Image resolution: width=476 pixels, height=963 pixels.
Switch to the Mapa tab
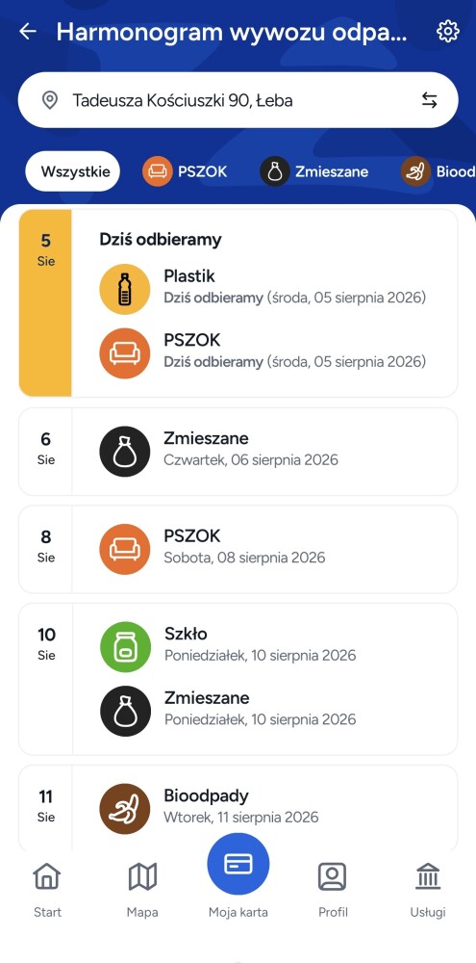[x=142, y=889]
